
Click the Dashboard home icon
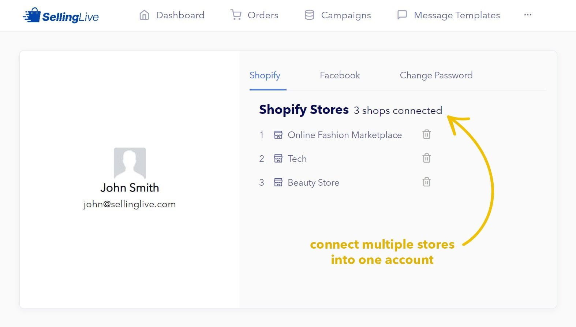144,15
